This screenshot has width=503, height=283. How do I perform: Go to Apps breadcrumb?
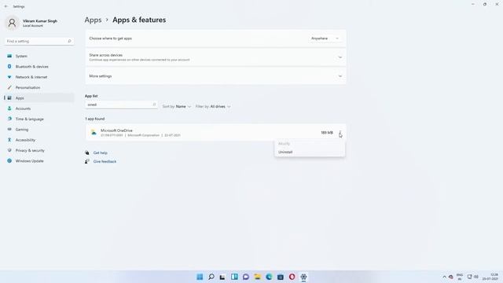point(93,20)
